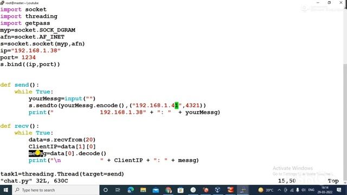The width and height of the screenshot is (347, 195).
Task: Click 's=socket.socket(myp,afn)' line
Action: coord(42,44)
